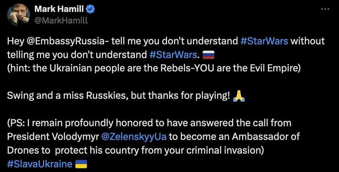Screen dimensions: 339x172
Task: Visit the @MarkHamill handle
Action: coord(61,20)
